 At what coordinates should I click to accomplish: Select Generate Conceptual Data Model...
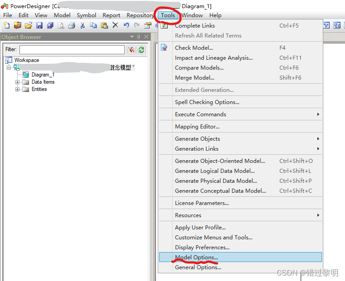coord(241,191)
